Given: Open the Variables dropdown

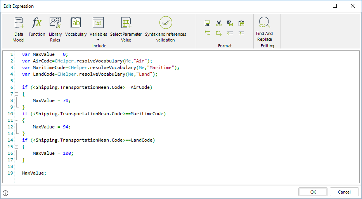Looking at the screenshot, I should point(98,29).
